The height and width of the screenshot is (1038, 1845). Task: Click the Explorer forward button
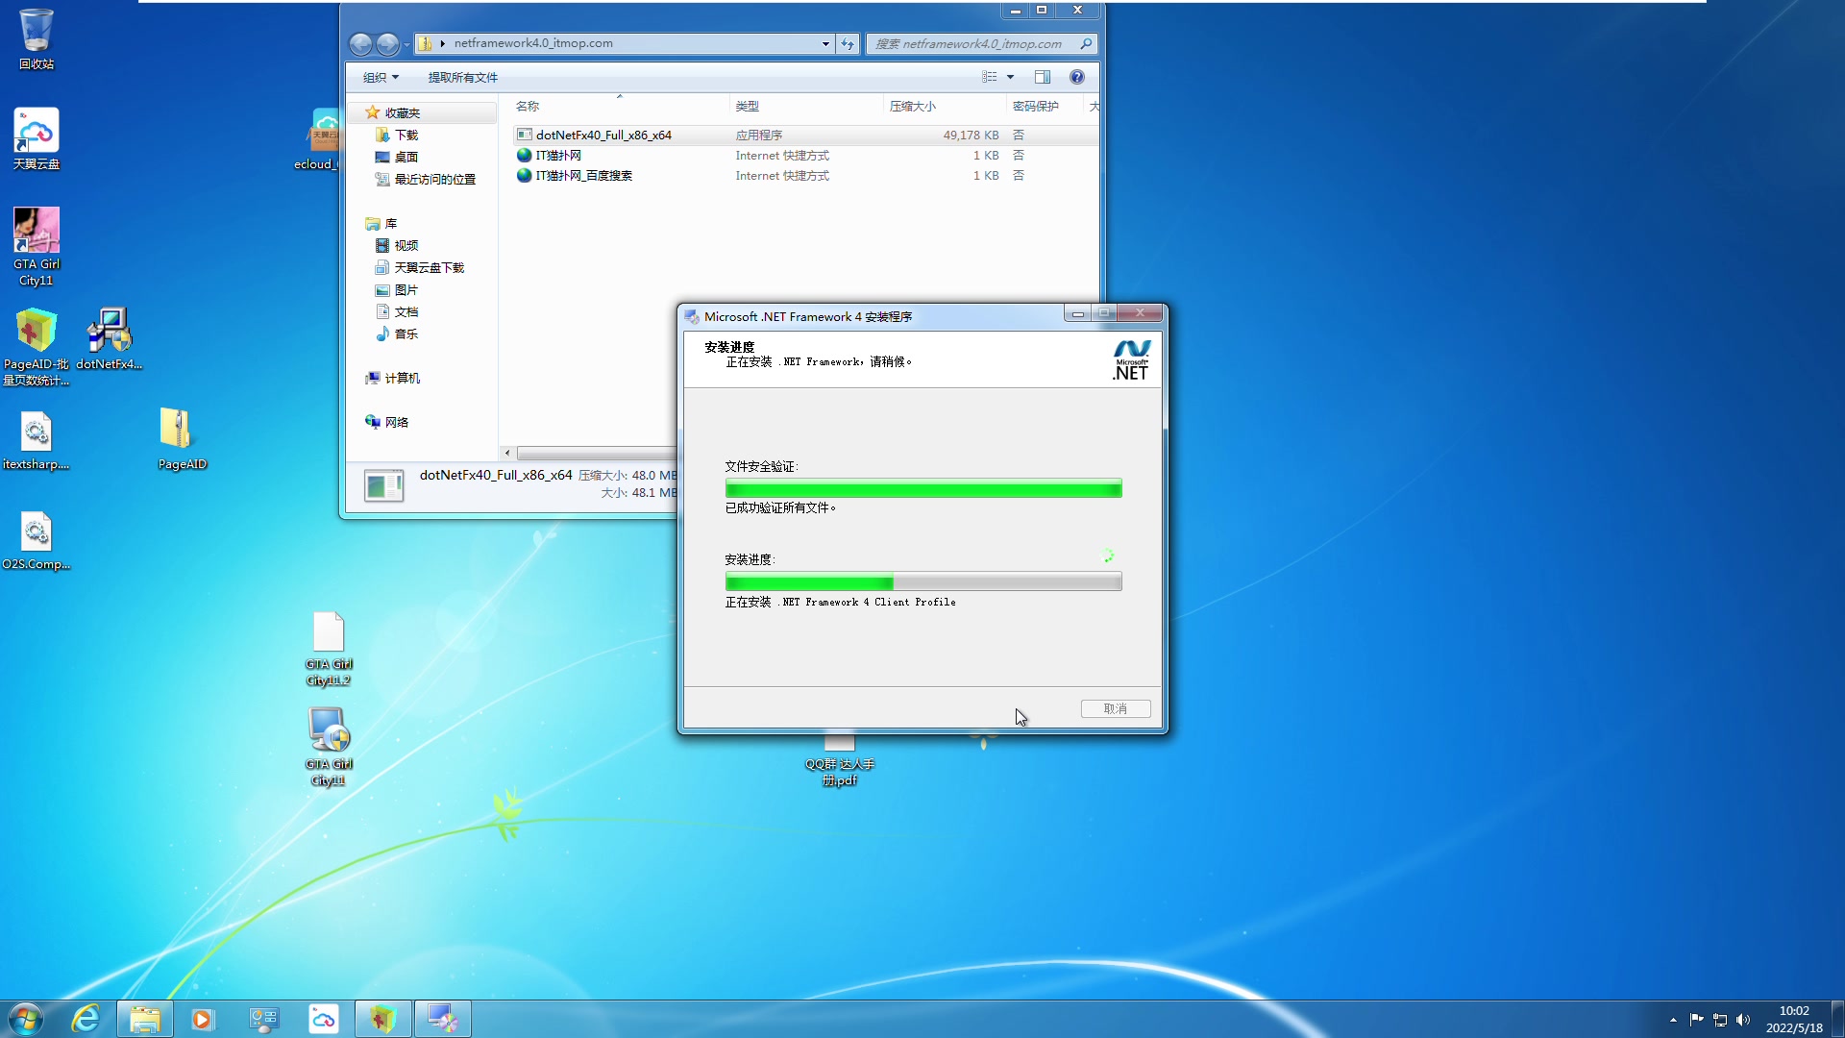(x=387, y=43)
